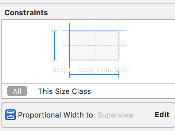Click where trailing and bottom dotted guides cross
The height and width of the screenshot is (131, 175).
click(x=119, y=60)
